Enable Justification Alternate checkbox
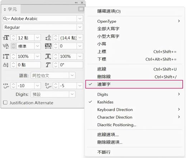The image size is (186, 158). pos(5,103)
